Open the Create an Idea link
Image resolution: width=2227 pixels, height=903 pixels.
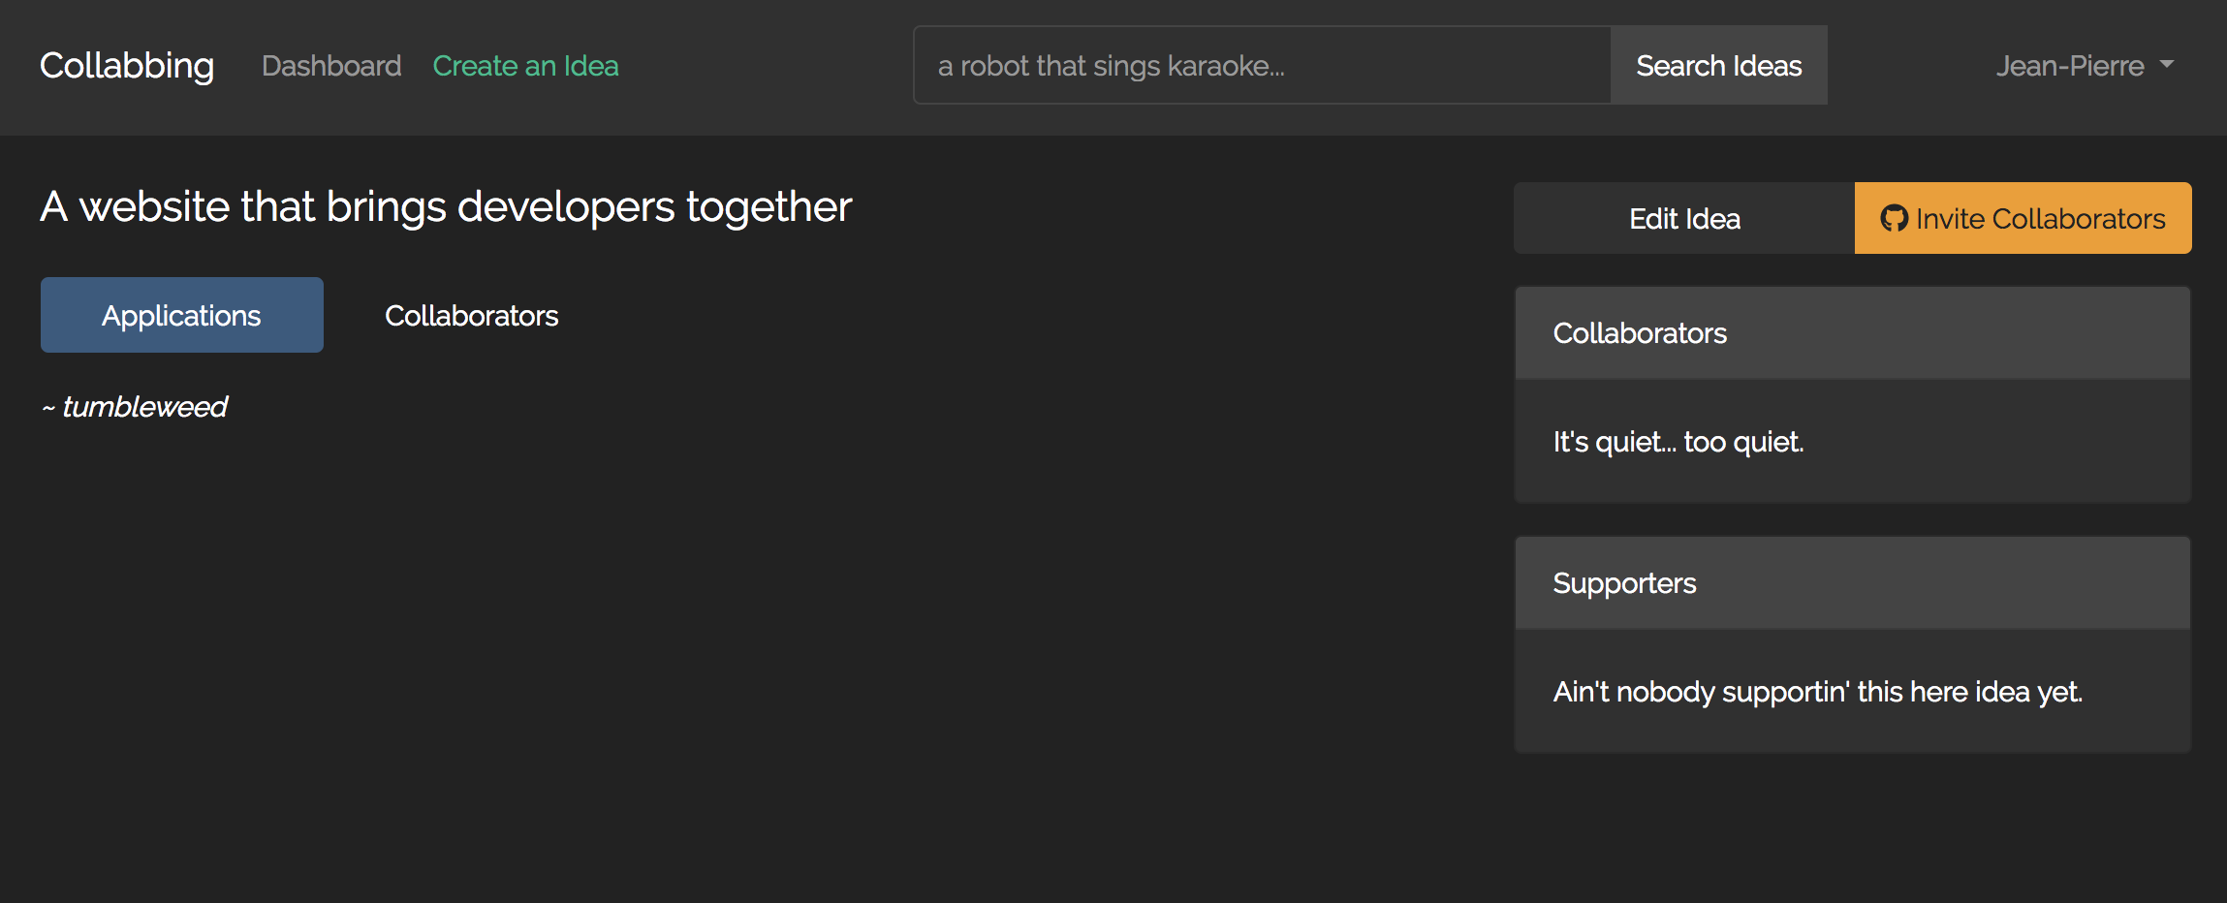click(525, 66)
